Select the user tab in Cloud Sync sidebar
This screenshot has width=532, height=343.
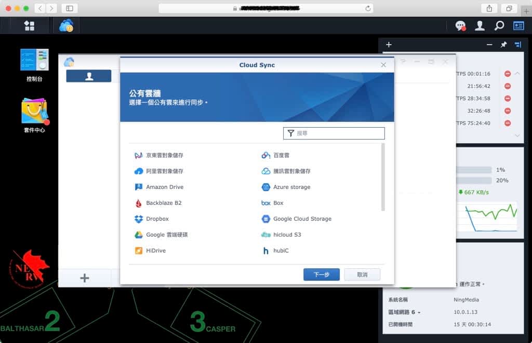point(88,76)
